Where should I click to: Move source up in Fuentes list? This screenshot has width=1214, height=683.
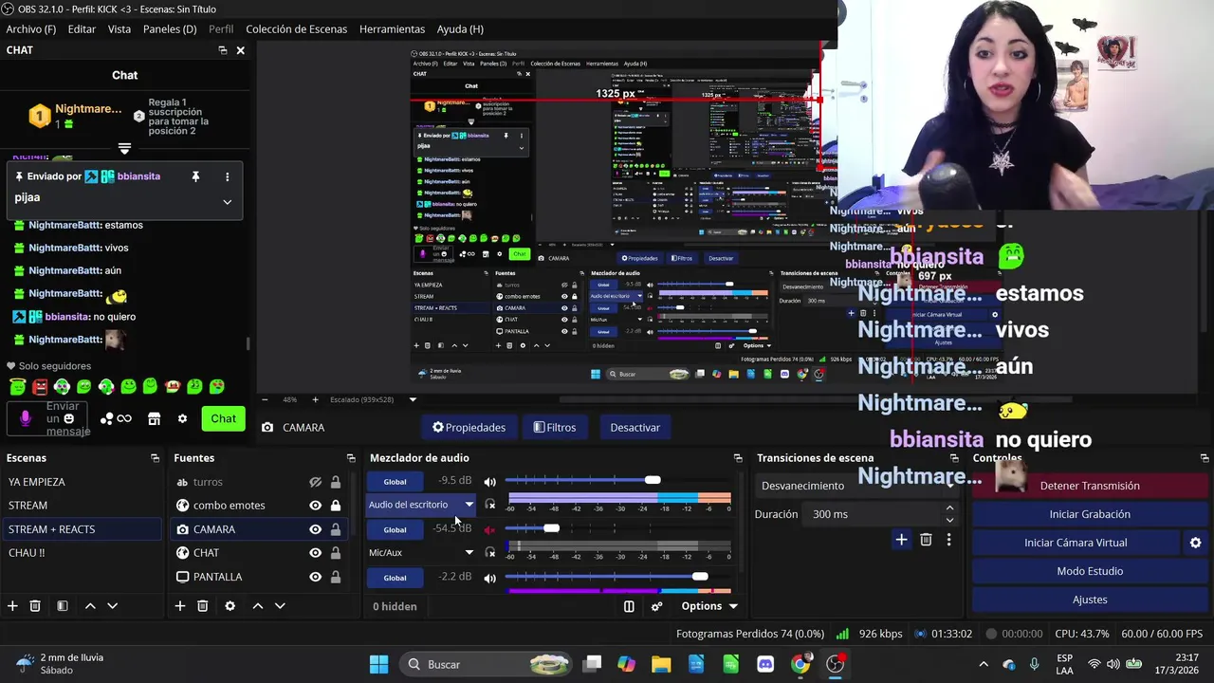click(x=257, y=606)
